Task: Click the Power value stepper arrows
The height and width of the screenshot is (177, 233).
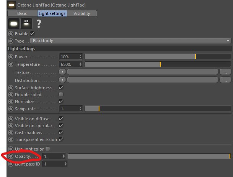Action: click(x=80, y=57)
